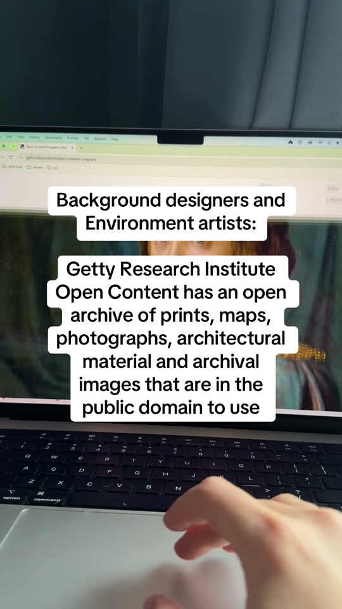Open the Window menu
This screenshot has width=342, height=609.
[x=100, y=139]
